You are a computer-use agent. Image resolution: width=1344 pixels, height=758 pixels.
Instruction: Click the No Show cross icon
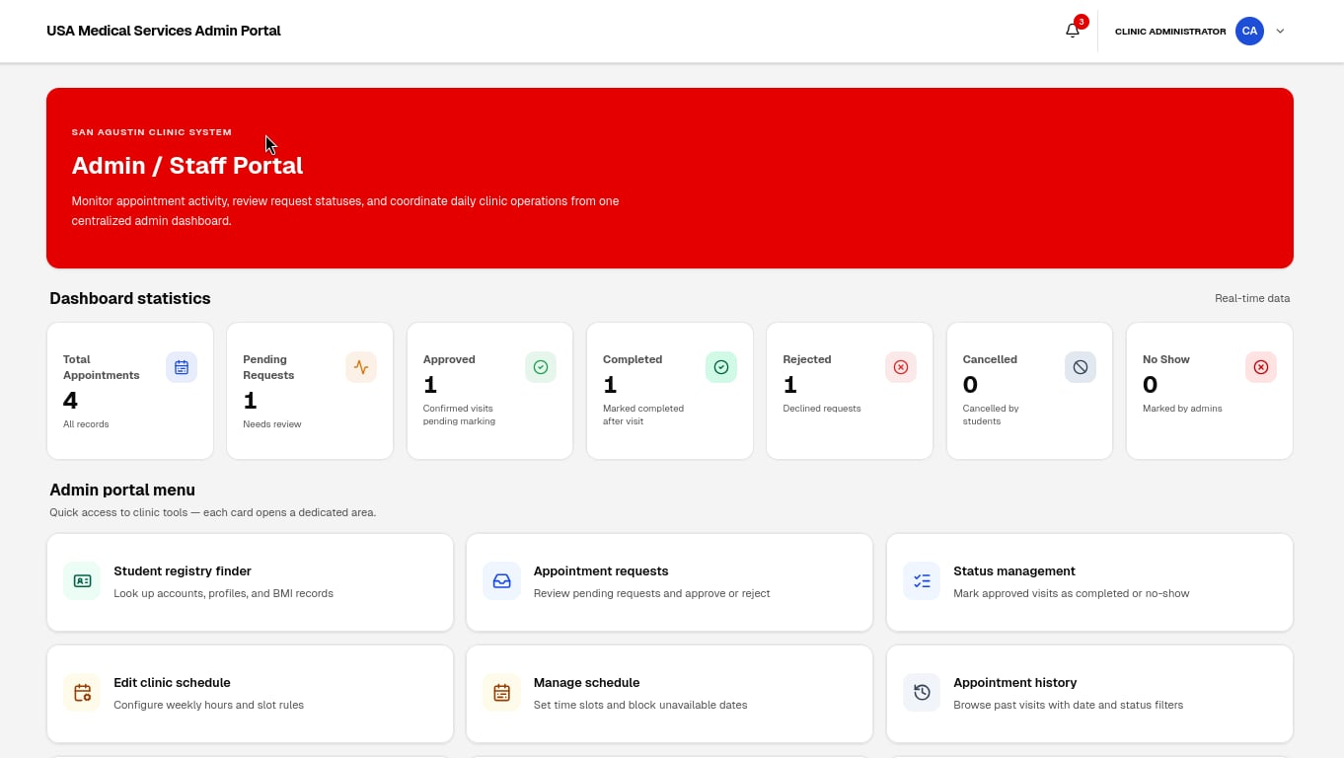click(x=1261, y=367)
